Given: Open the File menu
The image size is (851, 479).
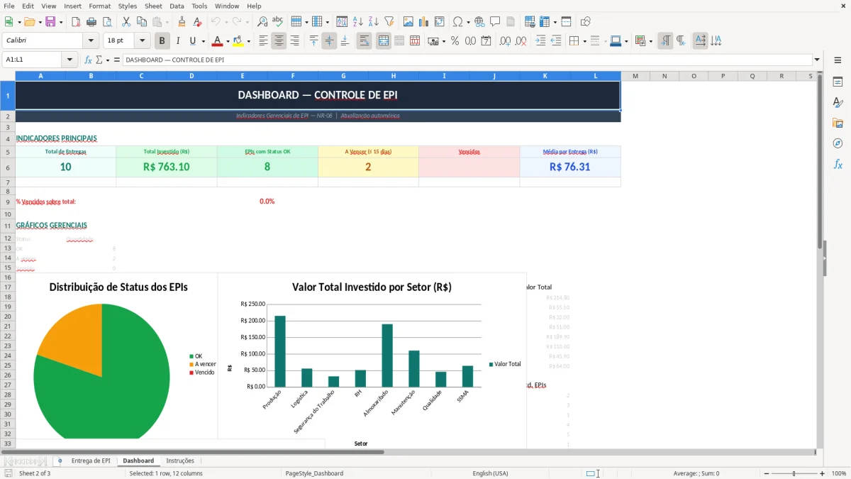Looking at the screenshot, I should click(9, 6).
